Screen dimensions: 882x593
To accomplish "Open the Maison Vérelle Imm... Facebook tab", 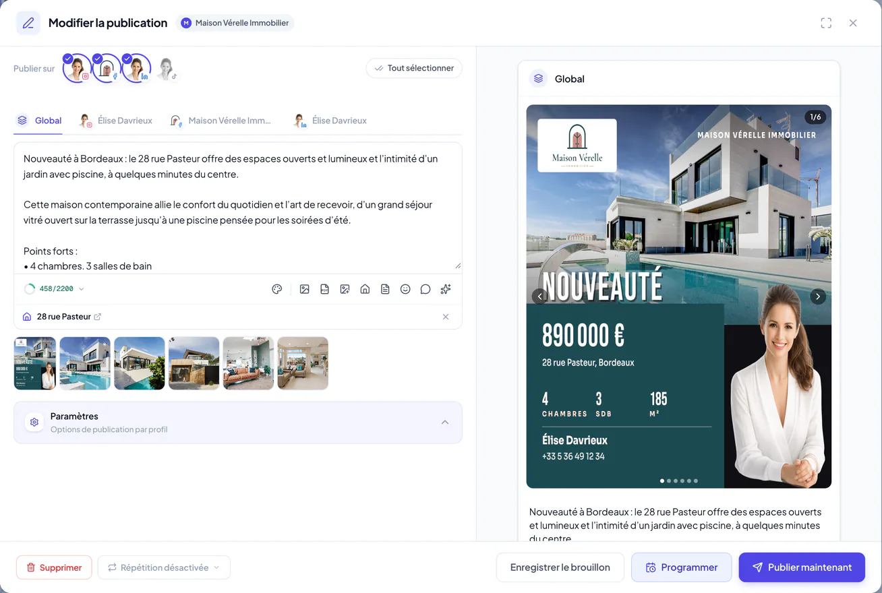I will (x=220, y=121).
